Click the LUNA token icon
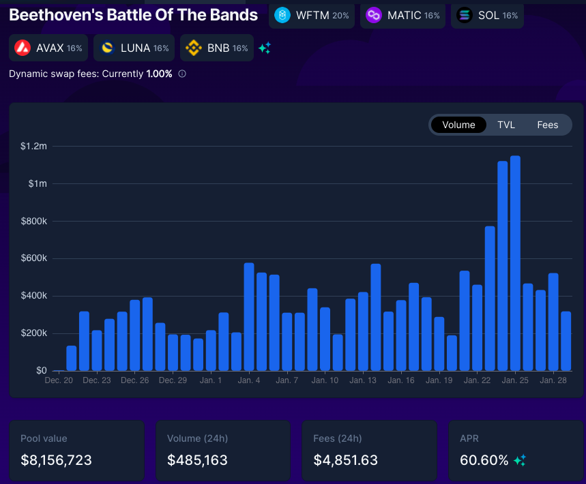Viewport: 586px width, 484px height. 107,48
